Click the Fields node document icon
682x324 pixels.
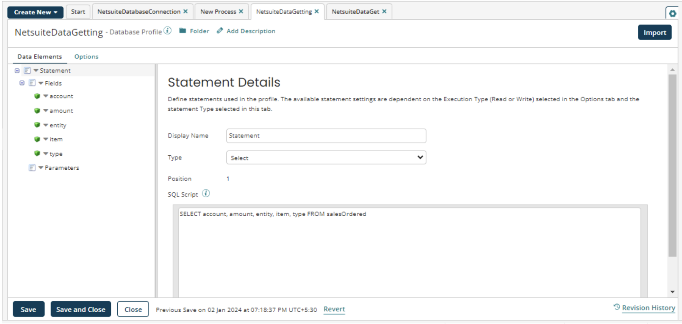point(32,83)
